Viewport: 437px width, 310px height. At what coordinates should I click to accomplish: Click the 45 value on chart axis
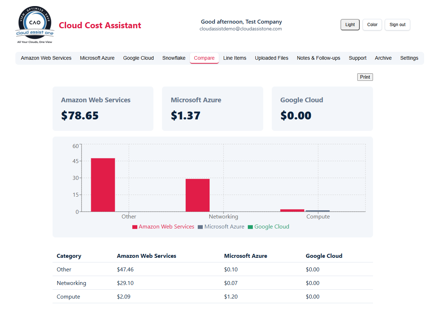tap(75, 161)
